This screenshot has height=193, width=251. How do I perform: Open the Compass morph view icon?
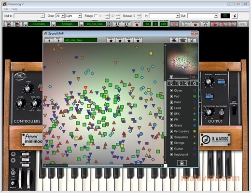click(x=192, y=40)
